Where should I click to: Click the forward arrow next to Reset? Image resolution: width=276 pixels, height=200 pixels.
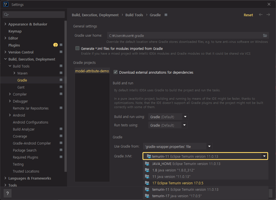268,15
